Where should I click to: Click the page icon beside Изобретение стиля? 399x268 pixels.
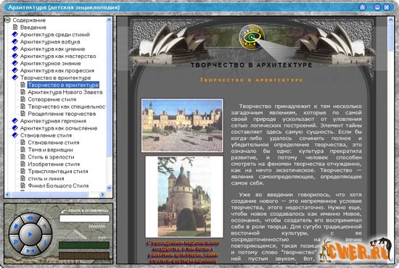click(23, 164)
